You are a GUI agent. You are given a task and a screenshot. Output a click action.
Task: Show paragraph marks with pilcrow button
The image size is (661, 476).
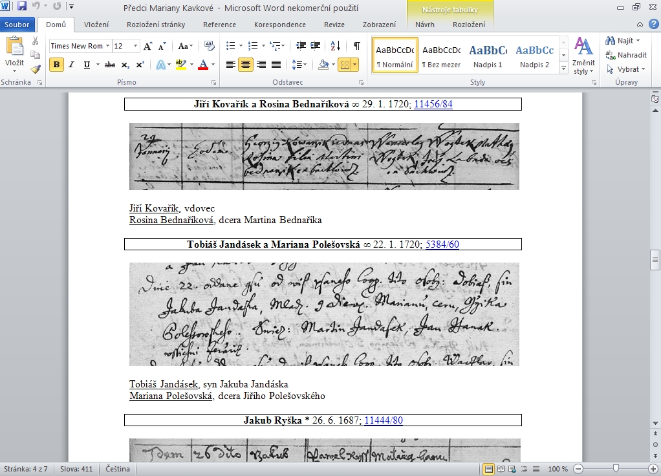356,46
